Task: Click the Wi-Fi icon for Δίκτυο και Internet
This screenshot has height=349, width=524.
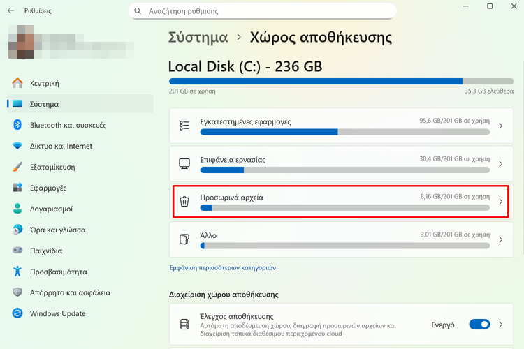Action: pyautogui.click(x=17, y=146)
